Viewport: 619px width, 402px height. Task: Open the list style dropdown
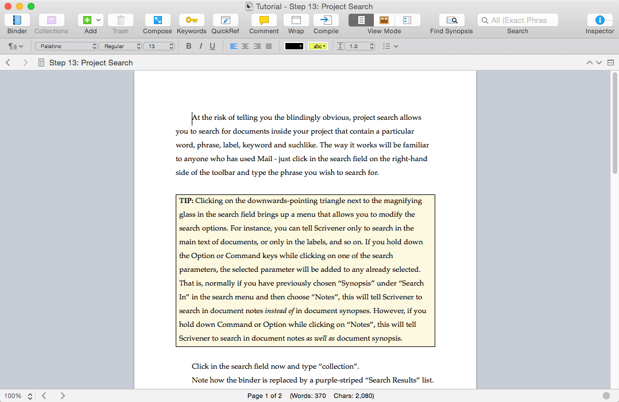coord(390,46)
